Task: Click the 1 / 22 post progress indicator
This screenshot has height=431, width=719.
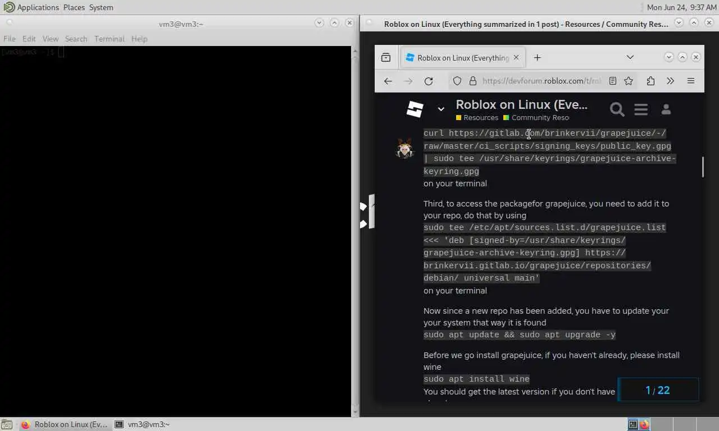Action: click(x=658, y=390)
